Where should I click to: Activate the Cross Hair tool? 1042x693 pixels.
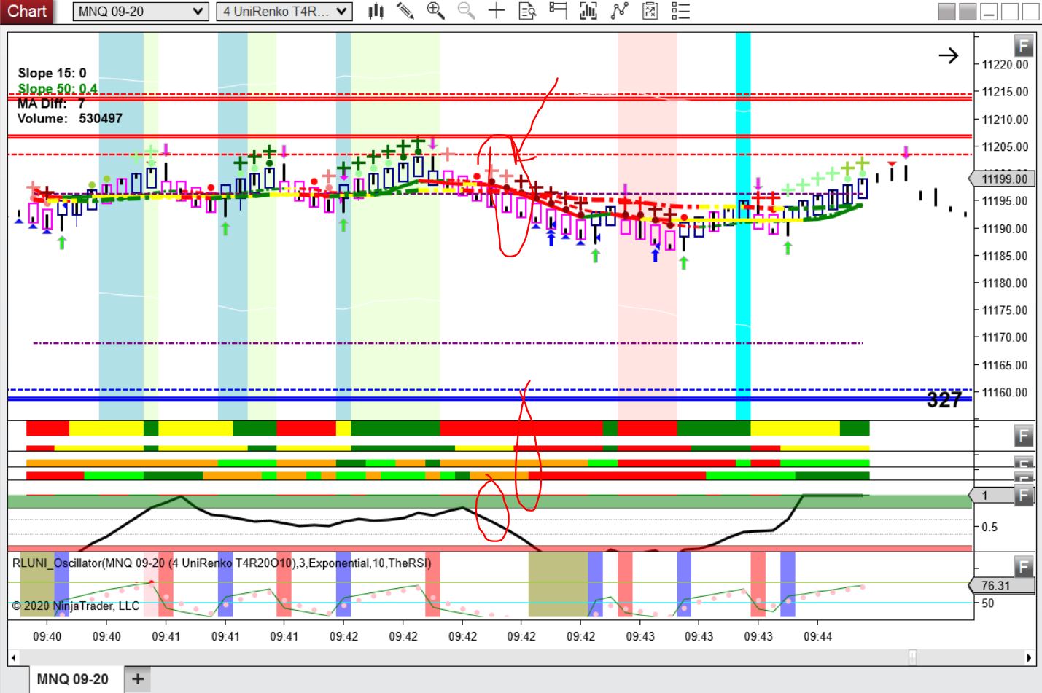(x=497, y=11)
